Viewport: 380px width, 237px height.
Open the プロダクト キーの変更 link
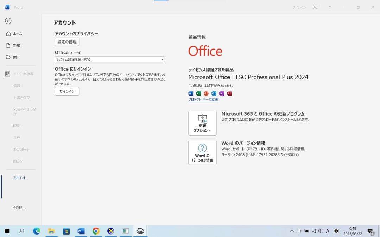[203, 99]
